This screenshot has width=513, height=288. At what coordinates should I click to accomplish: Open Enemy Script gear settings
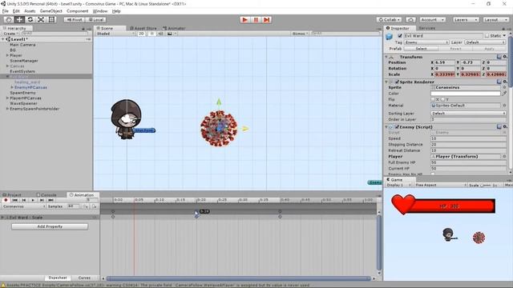(x=505, y=126)
